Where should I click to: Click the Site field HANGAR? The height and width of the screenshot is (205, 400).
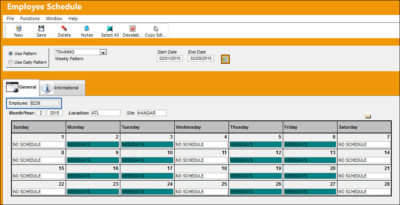(x=151, y=113)
